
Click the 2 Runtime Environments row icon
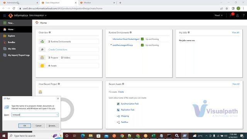coord(42,41)
